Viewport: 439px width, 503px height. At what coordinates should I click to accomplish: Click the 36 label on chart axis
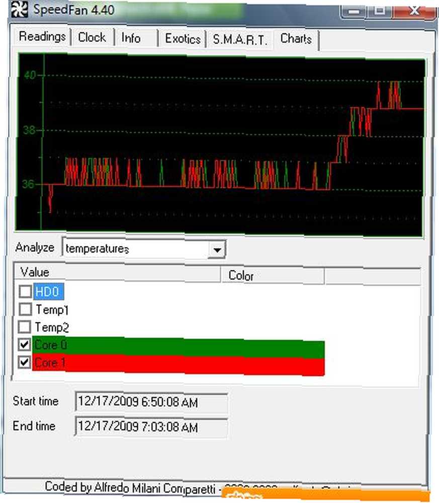pos(28,184)
